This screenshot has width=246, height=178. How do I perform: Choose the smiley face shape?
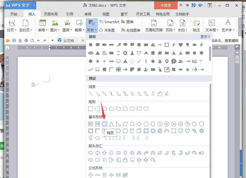(181, 131)
